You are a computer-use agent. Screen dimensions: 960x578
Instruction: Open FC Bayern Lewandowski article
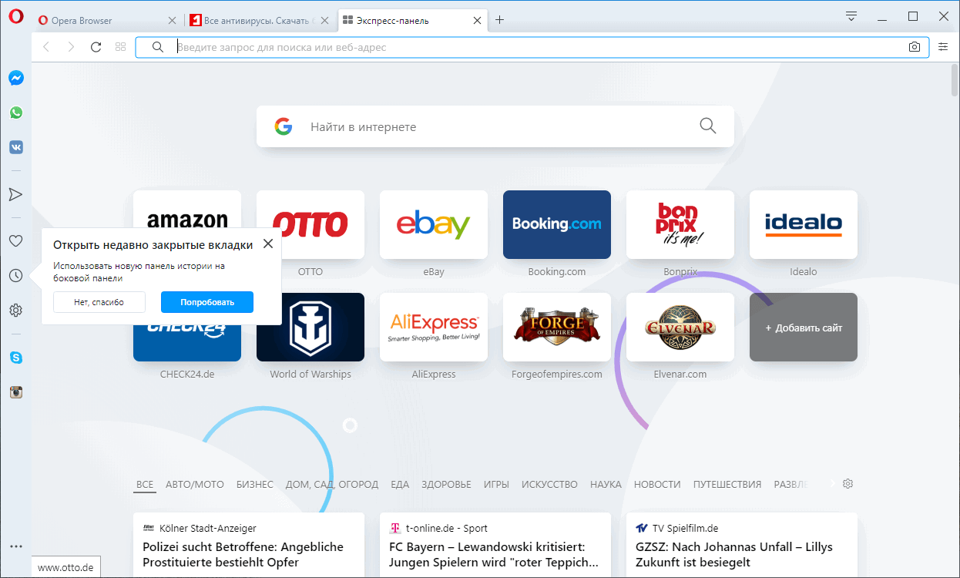point(495,546)
